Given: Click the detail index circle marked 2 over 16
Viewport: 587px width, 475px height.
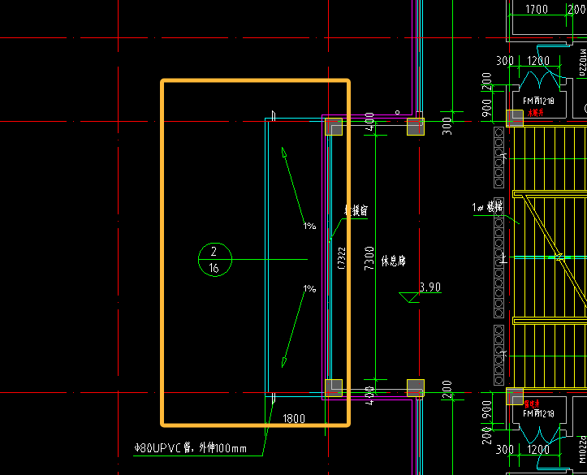Looking at the screenshot, I should 215,260.
